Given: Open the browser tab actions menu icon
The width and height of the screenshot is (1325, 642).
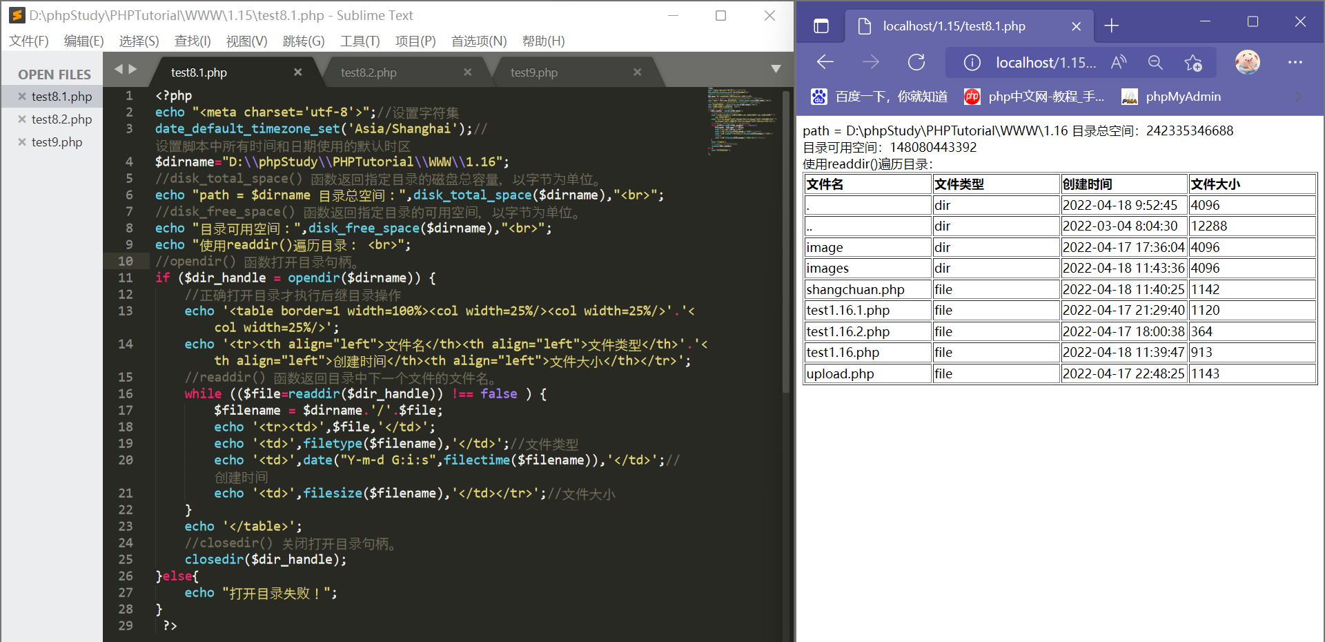Looking at the screenshot, I should (821, 26).
